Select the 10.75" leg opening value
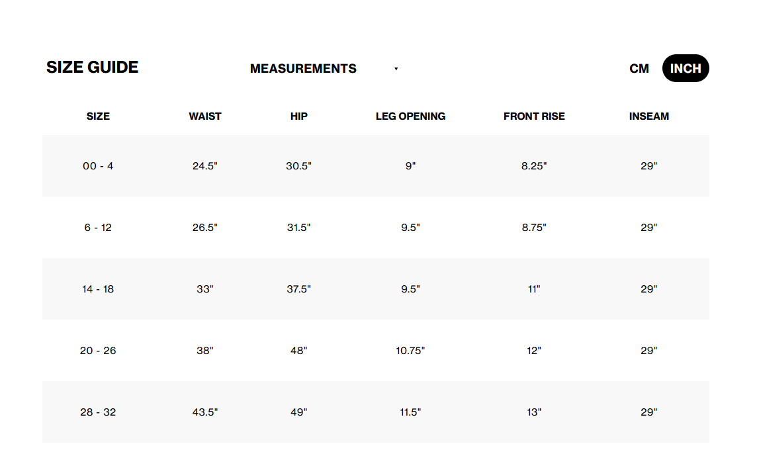Screen dimensions: 757x454 point(410,351)
